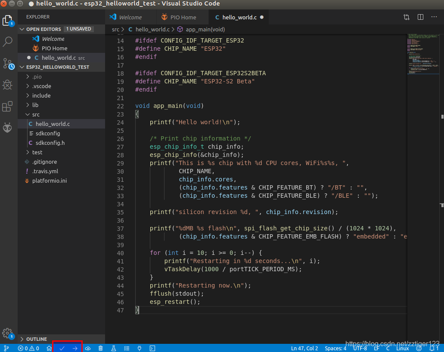Viewport: 444px width, 352px height.
Task: Open notifications bell in status bar
Action: click(x=434, y=348)
